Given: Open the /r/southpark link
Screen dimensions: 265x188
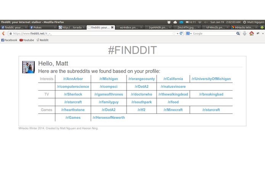Looking at the screenshot, I should (141, 102).
